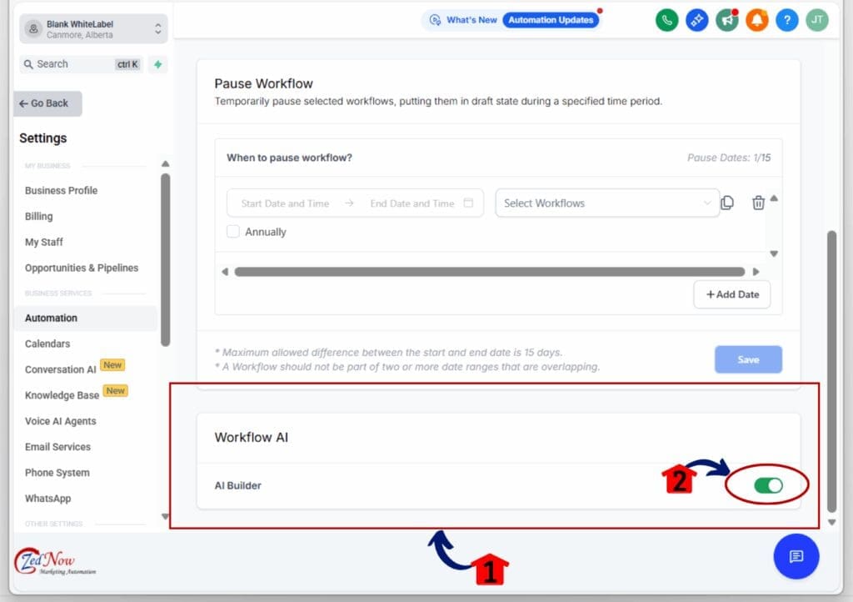Open Business Profile settings
The height and width of the screenshot is (602, 853).
coord(61,190)
